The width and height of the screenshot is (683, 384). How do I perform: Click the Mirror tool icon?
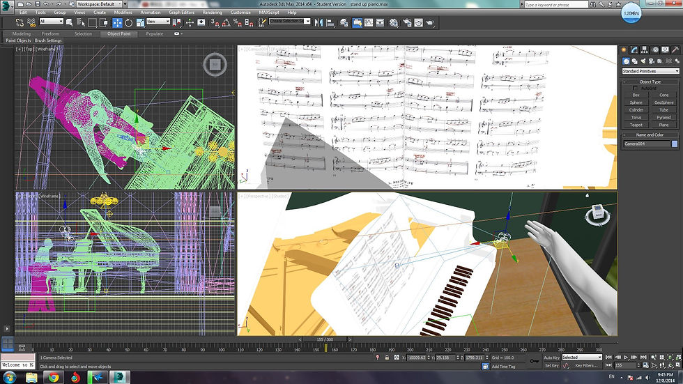coord(319,22)
